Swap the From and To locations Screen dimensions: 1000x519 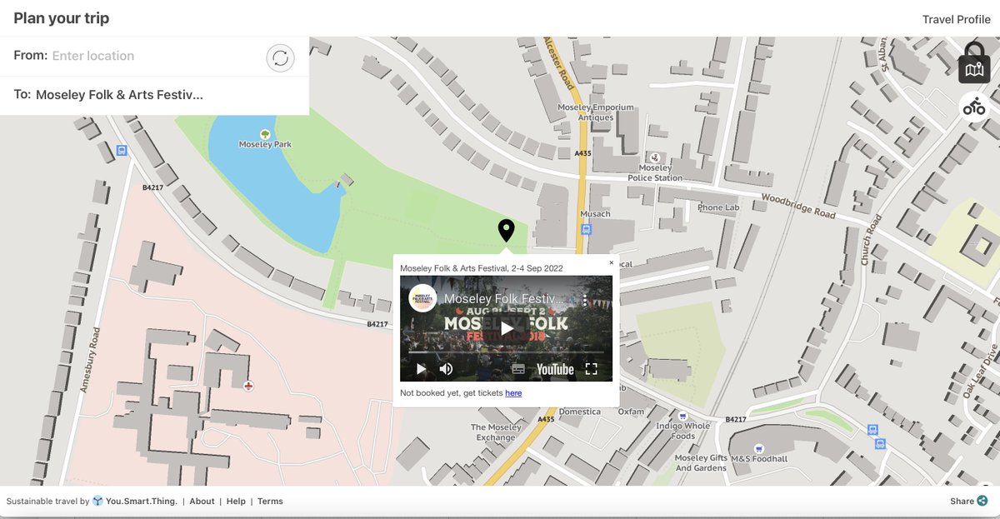[x=280, y=57]
